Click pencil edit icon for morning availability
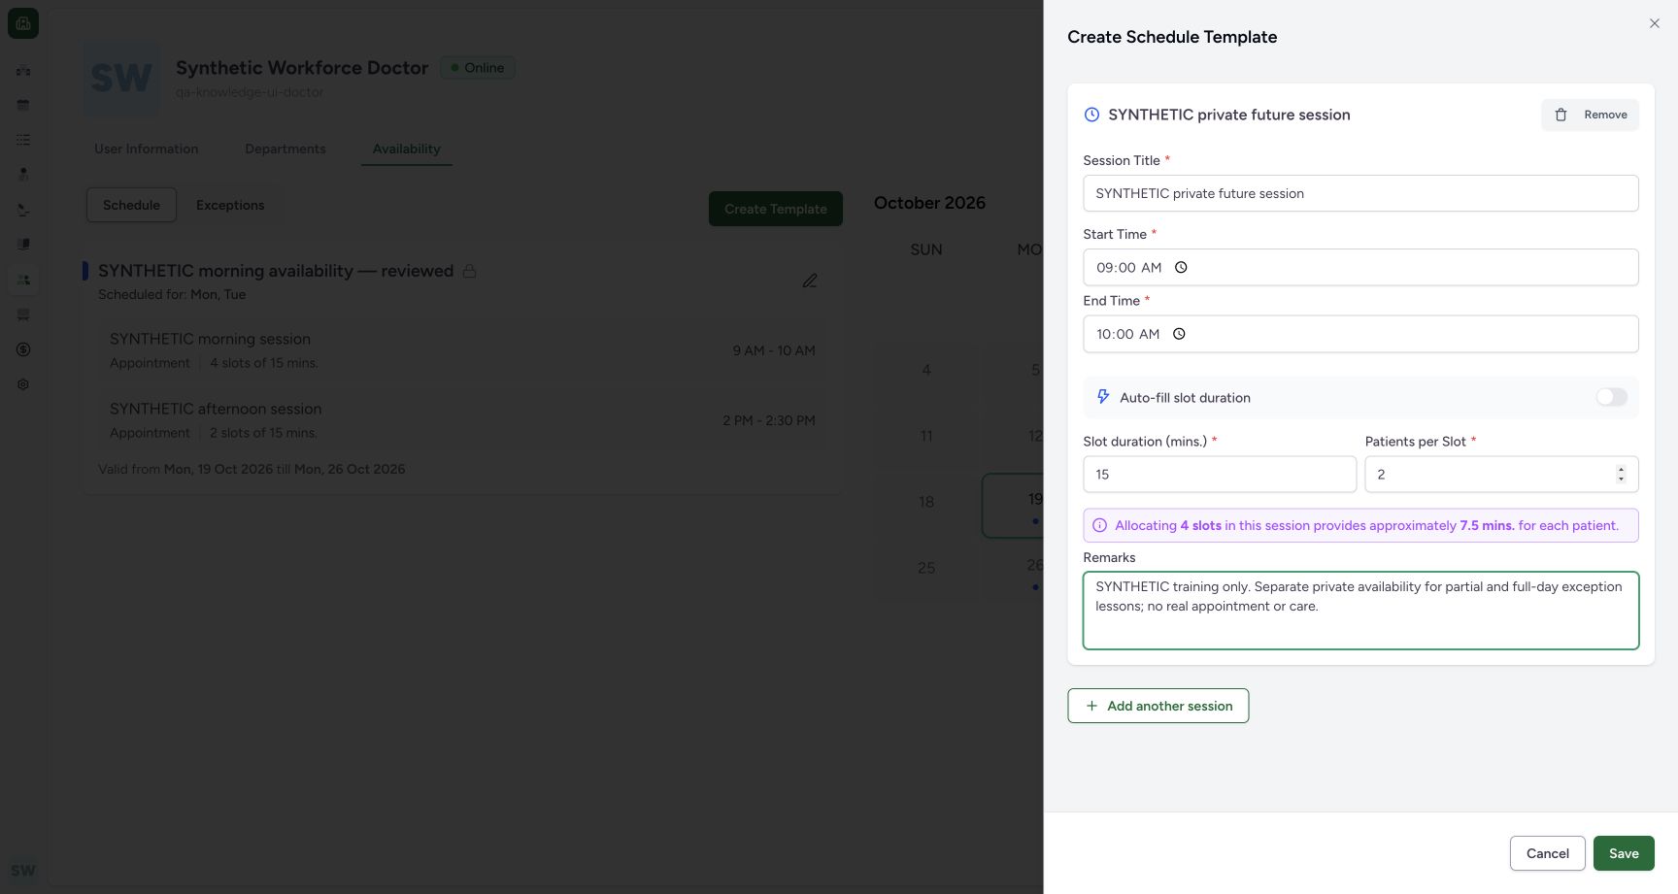 (x=810, y=281)
